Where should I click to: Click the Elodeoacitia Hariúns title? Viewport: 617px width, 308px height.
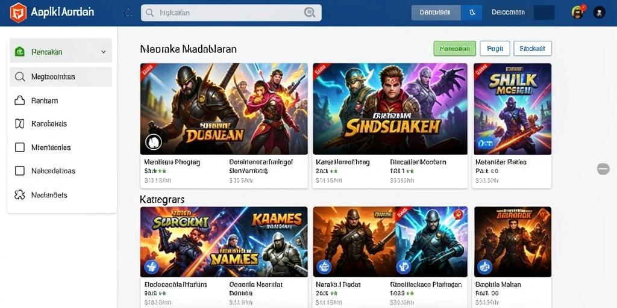click(175, 284)
